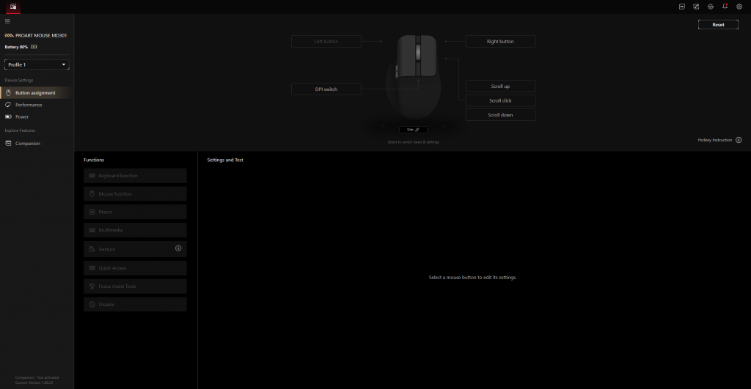Image resolution: width=751 pixels, height=389 pixels.
Task: Click the Functions heading
Action: (94, 160)
